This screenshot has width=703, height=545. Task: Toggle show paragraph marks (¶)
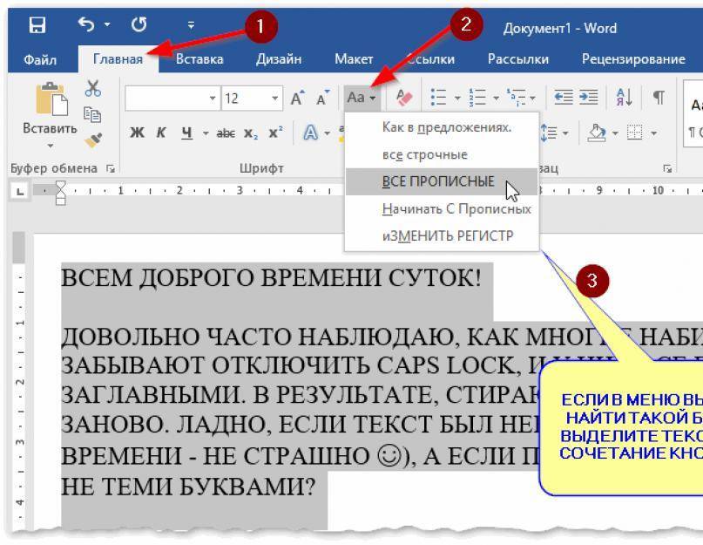pos(659,98)
